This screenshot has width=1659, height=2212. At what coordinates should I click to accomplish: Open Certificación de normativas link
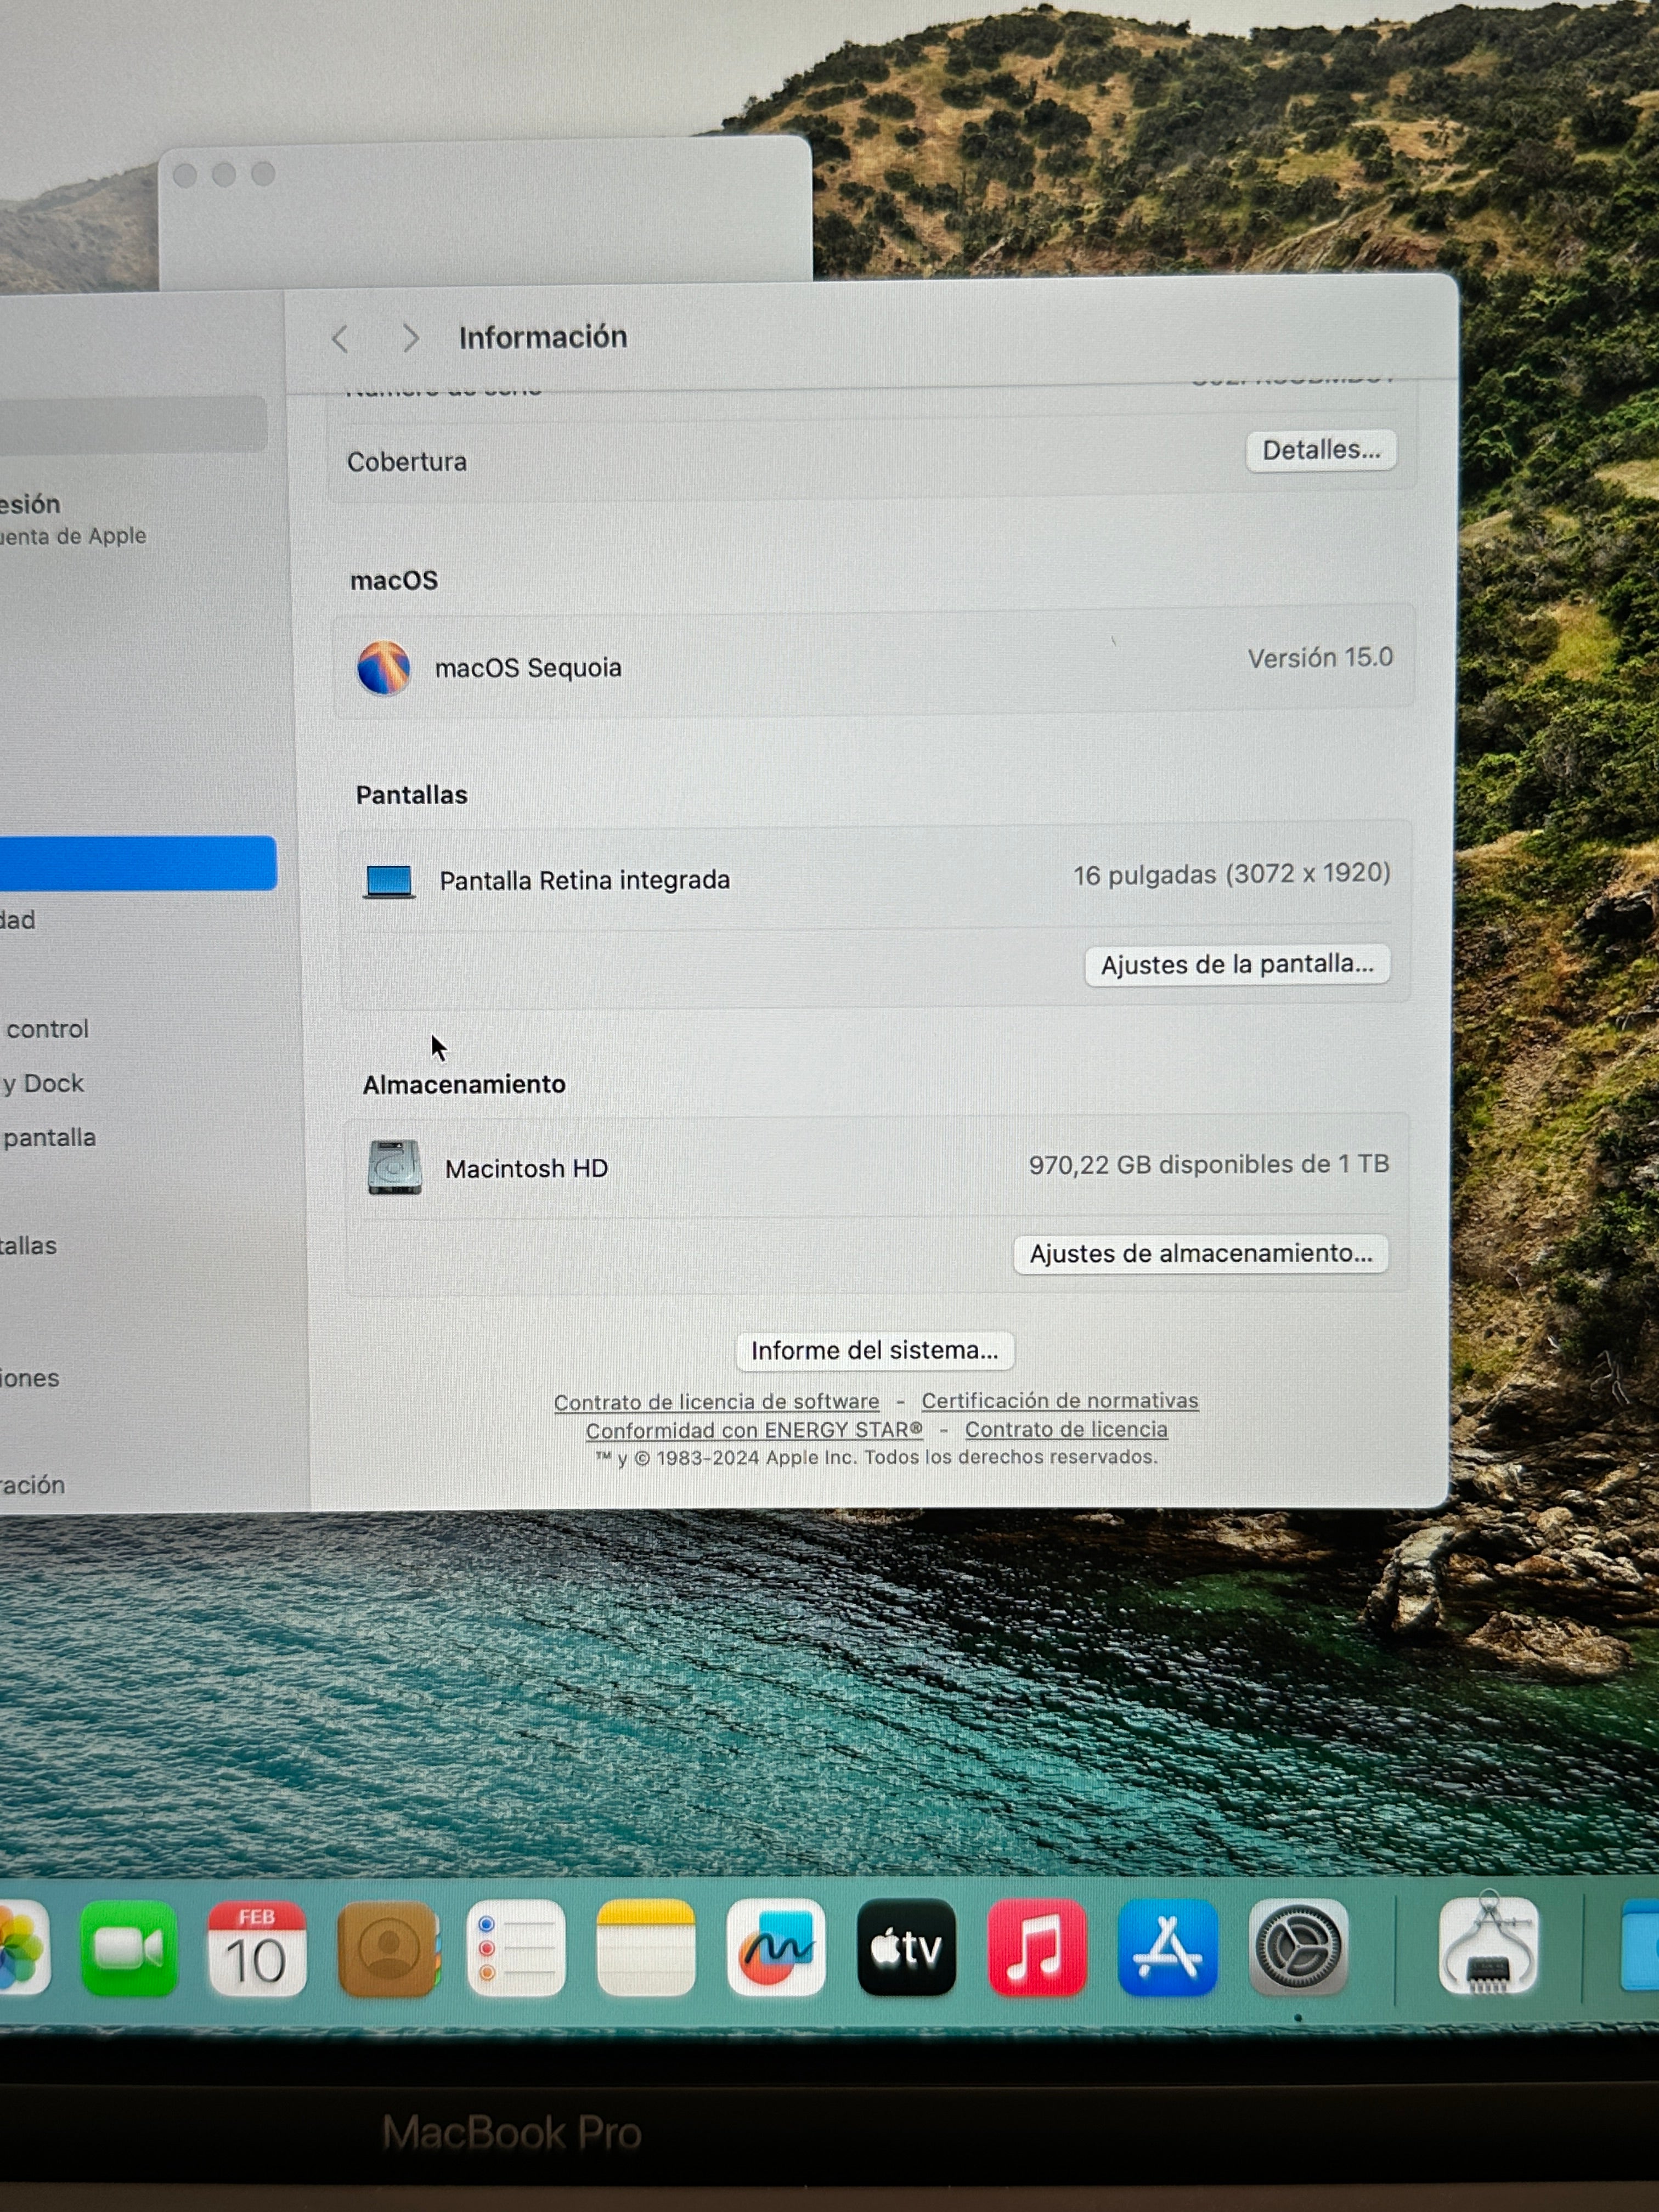coord(1060,1401)
